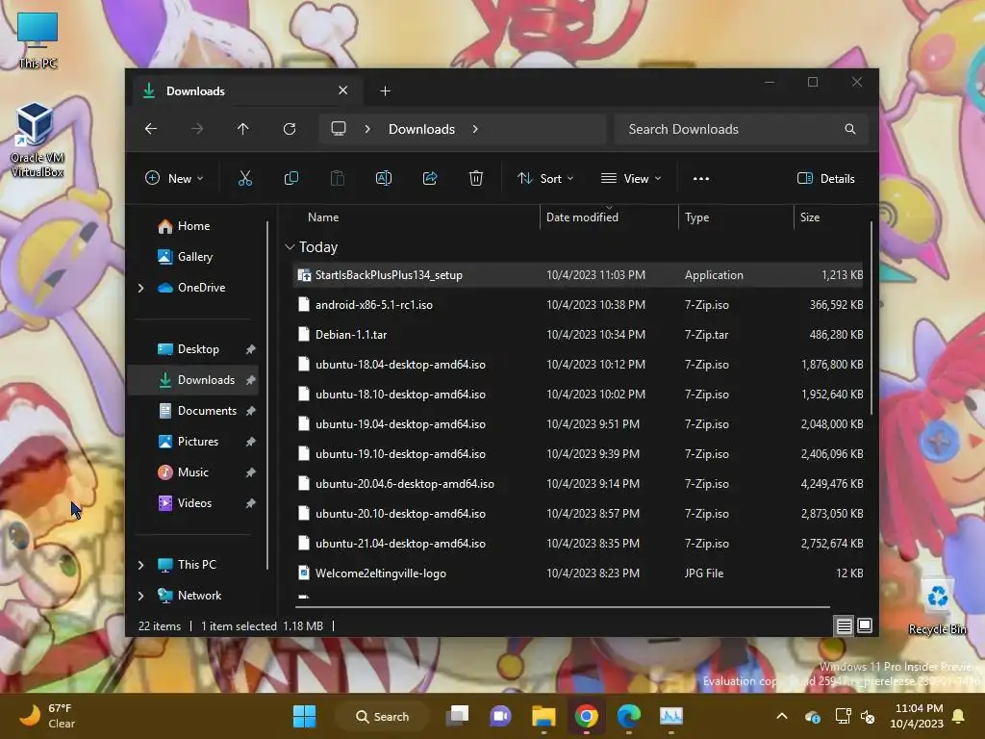The width and height of the screenshot is (985, 739).
Task: Sort by Date modified column header
Action: tap(582, 217)
